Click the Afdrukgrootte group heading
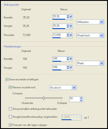This screenshot has width=108, height=129. [11, 5]
